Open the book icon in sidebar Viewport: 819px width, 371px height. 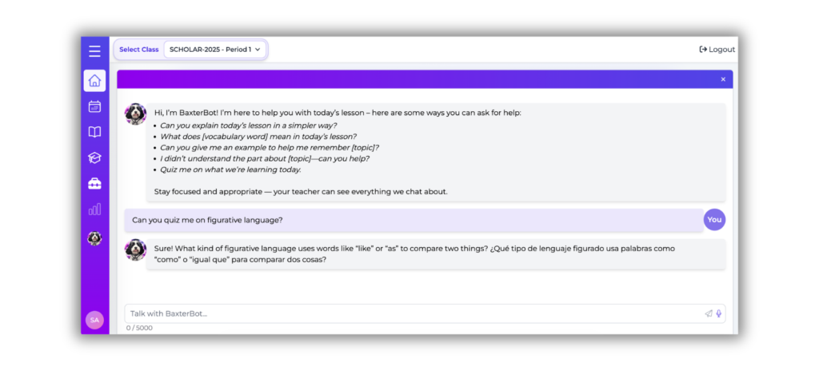coord(94,132)
